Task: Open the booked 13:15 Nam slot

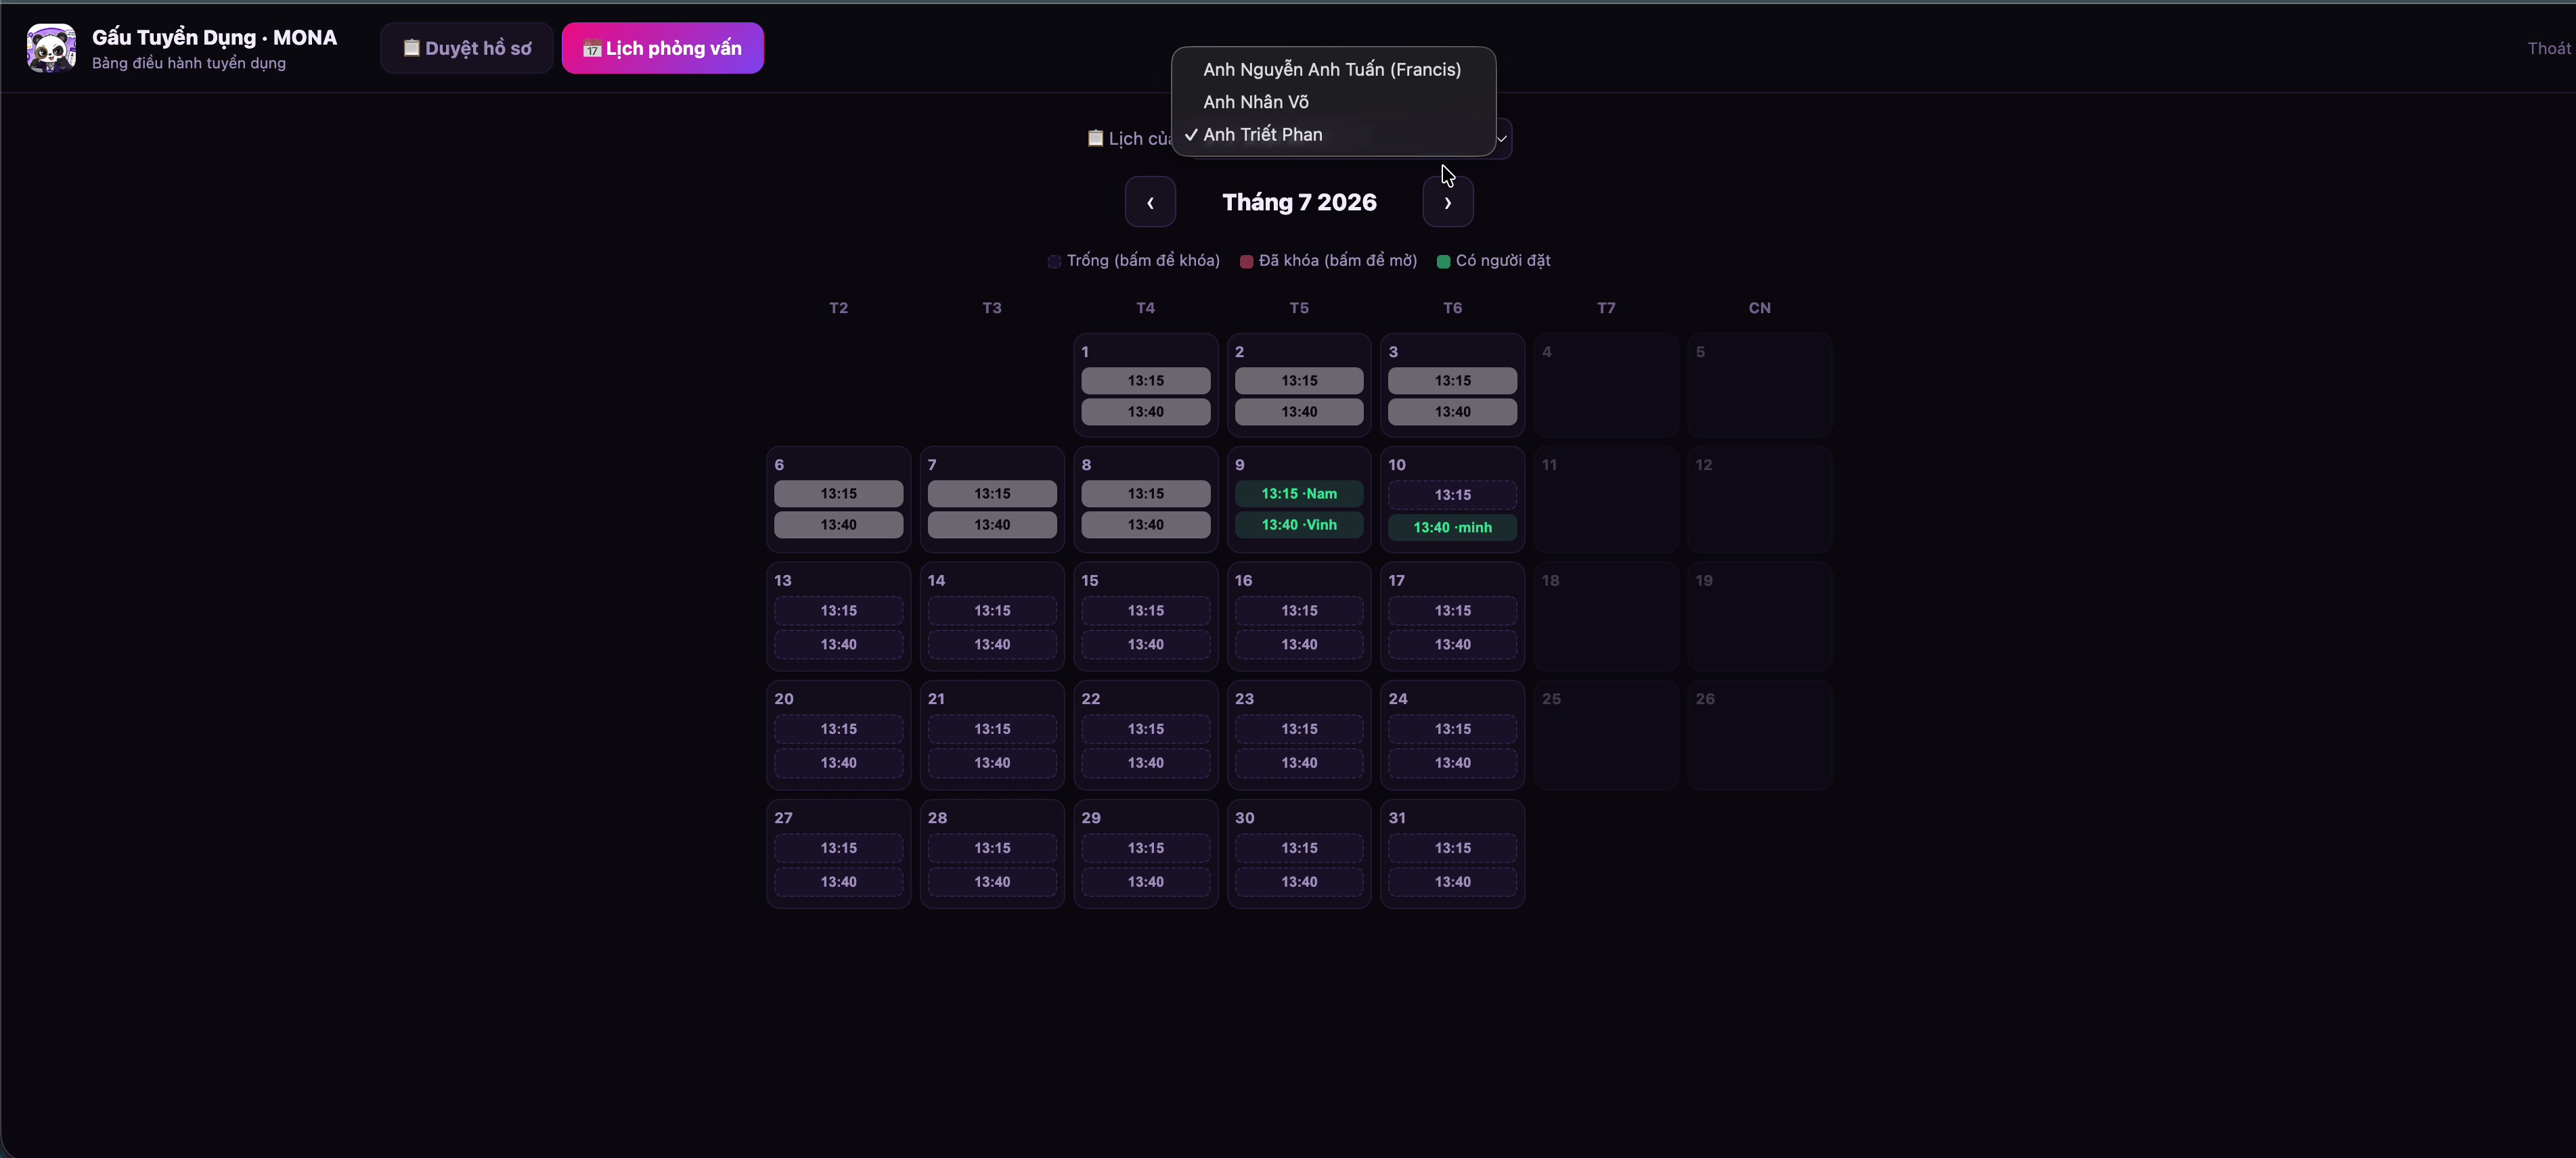Action: tap(1299, 494)
